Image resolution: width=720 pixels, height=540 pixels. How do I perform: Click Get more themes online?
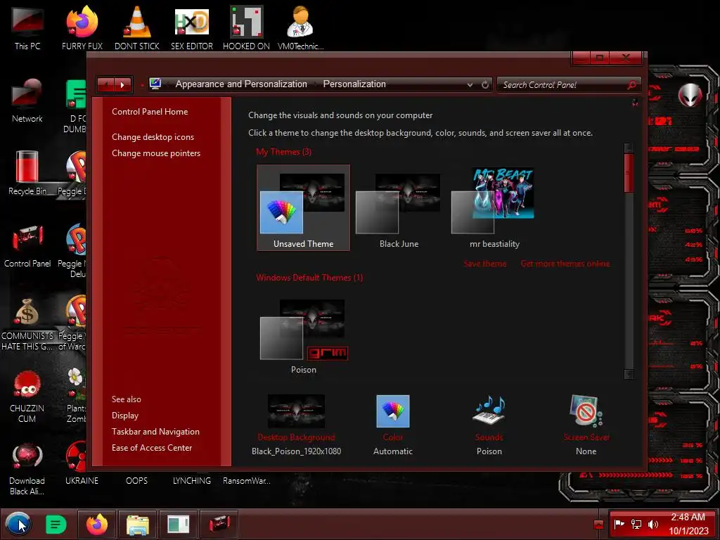tap(565, 264)
